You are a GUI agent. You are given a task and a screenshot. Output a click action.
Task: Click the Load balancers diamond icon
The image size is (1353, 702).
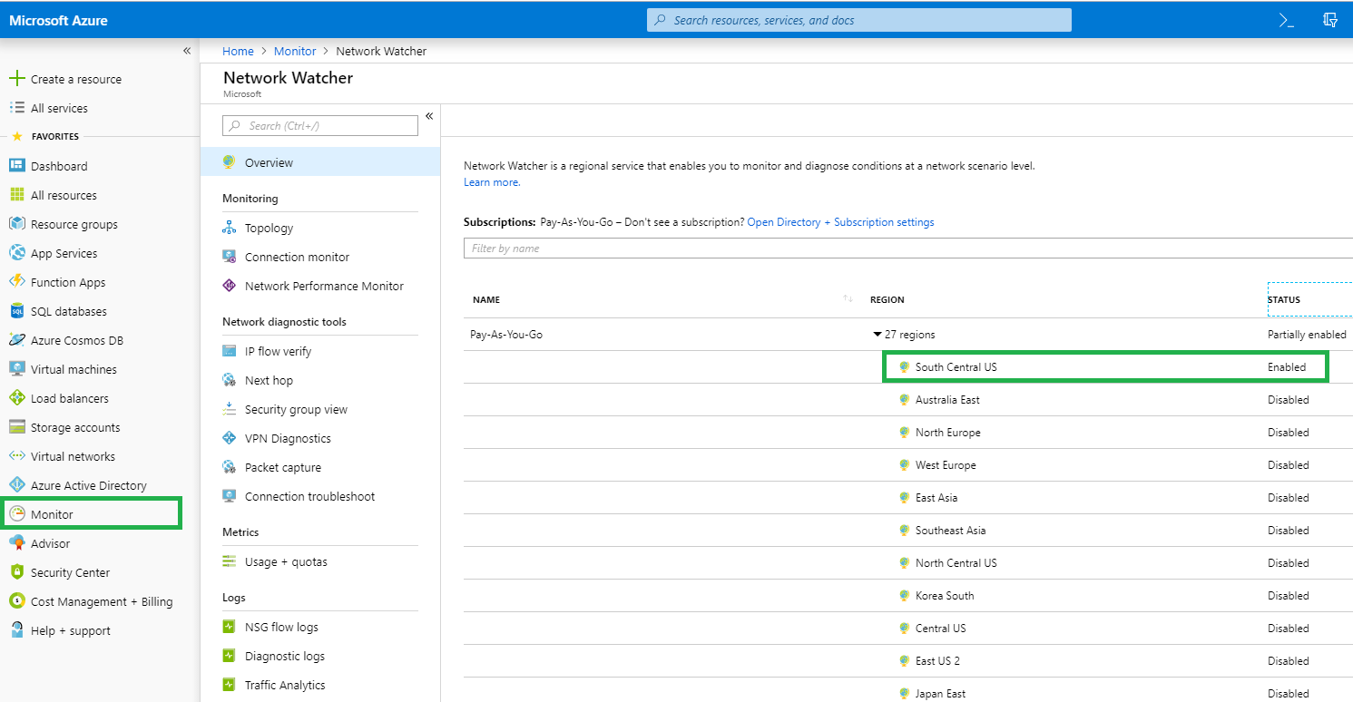pyautogui.click(x=16, y=398)
